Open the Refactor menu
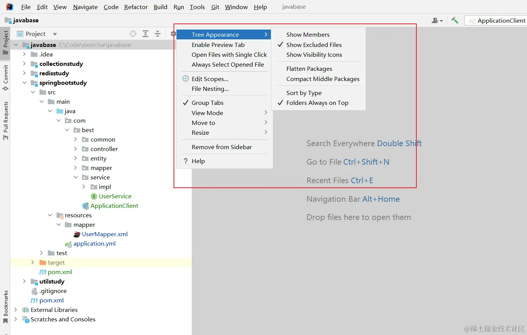Screen dimensions: 527x335 (x=136, y=7)
